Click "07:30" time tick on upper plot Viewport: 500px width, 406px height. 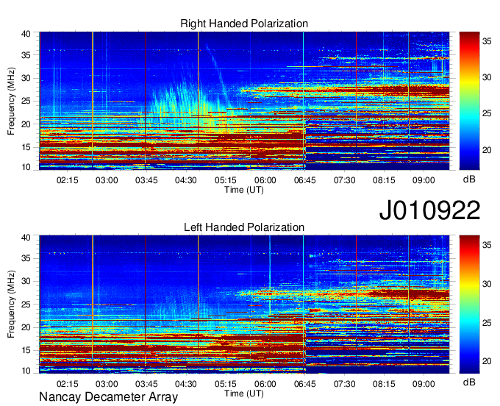344,180
